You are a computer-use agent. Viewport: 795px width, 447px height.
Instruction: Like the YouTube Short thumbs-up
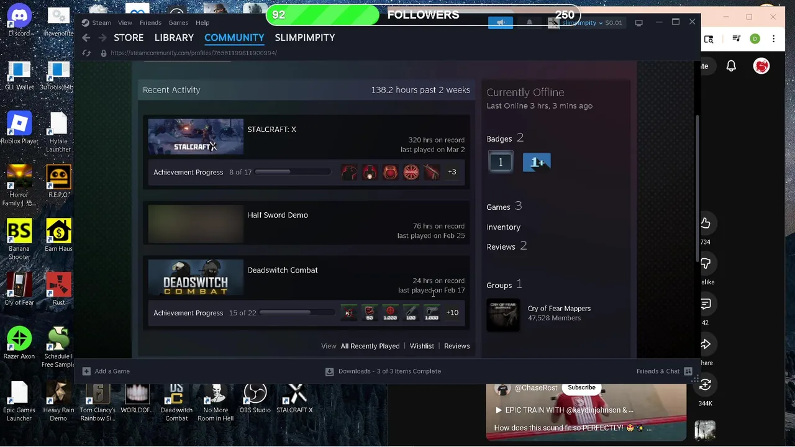point(706,223)
